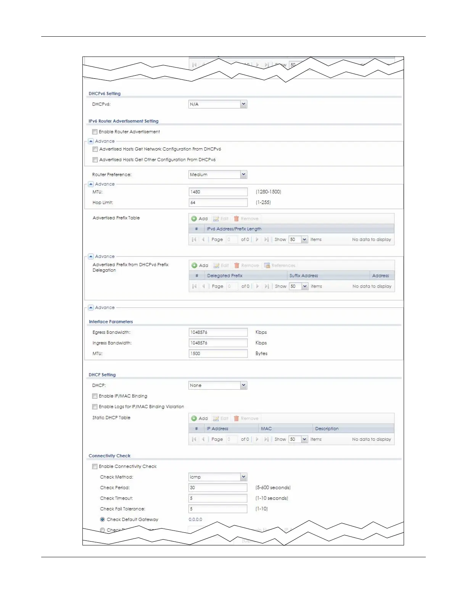
Task: Go to first page of Prefix Delegation table
Action: (x=195, y=286)
